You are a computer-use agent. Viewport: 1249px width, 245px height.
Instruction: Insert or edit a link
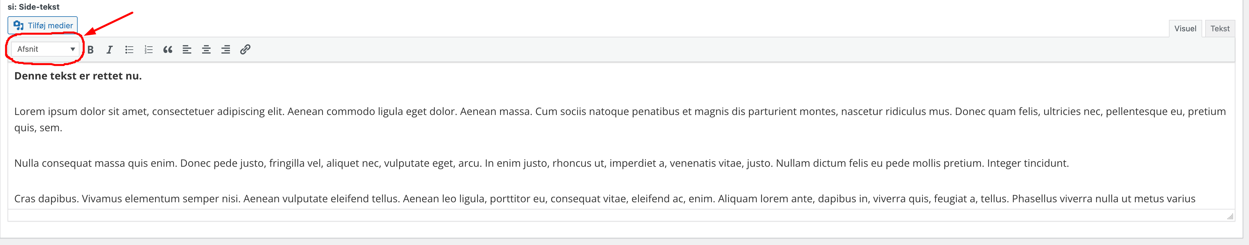click(x=245, y=49)
